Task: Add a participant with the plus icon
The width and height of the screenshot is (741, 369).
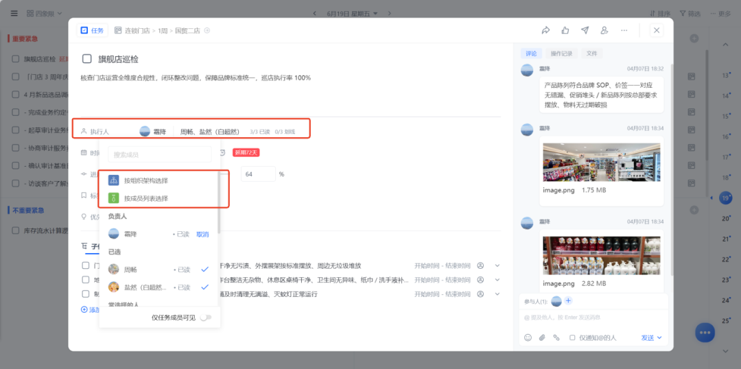Action: tap(569, 300)
